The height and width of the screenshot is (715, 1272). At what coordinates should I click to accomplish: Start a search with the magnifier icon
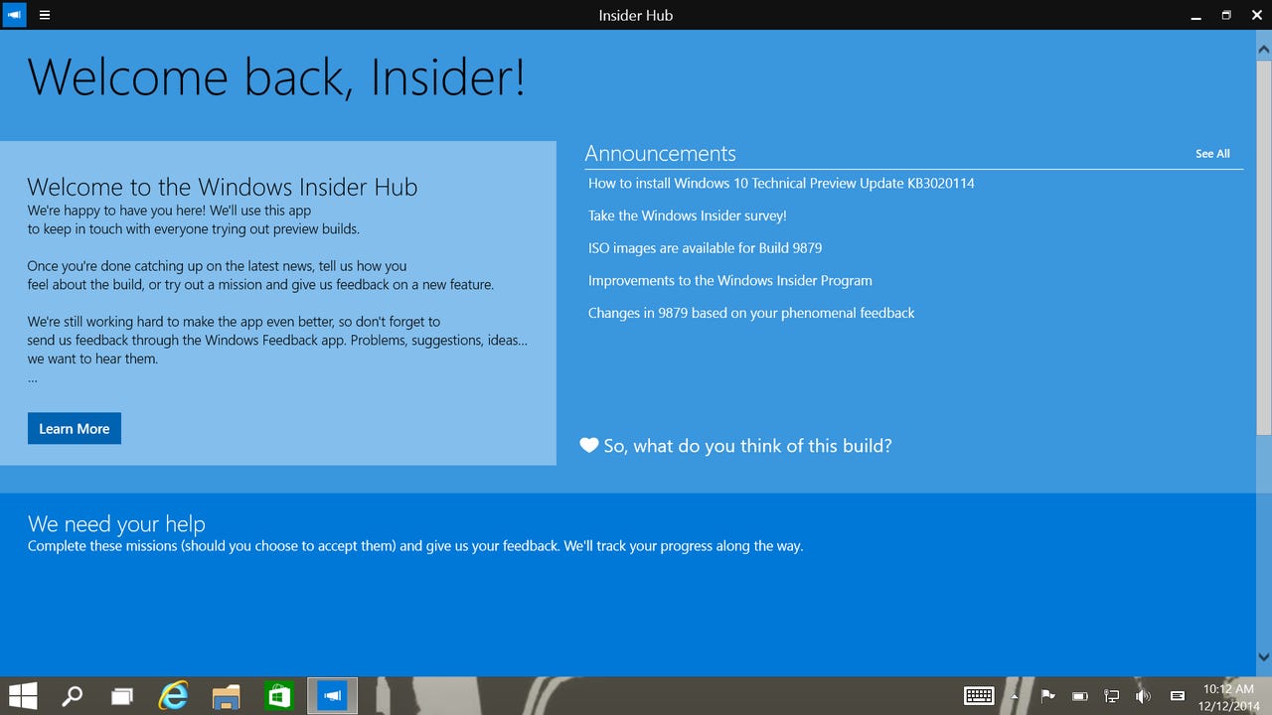(x=71, y=695)
